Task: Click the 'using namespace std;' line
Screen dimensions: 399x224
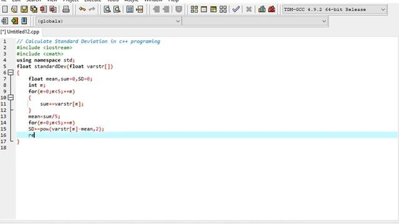Action: 46,60
